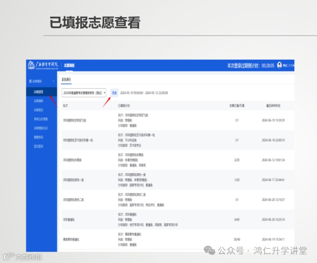Click the 30/40 filled count value
This screenshot has height=263, width=317.
(x=237, y=239)
